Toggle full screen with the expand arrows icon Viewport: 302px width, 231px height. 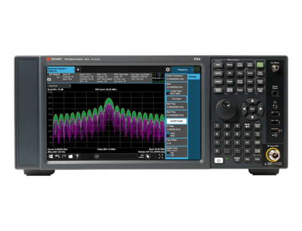(161, 157)
